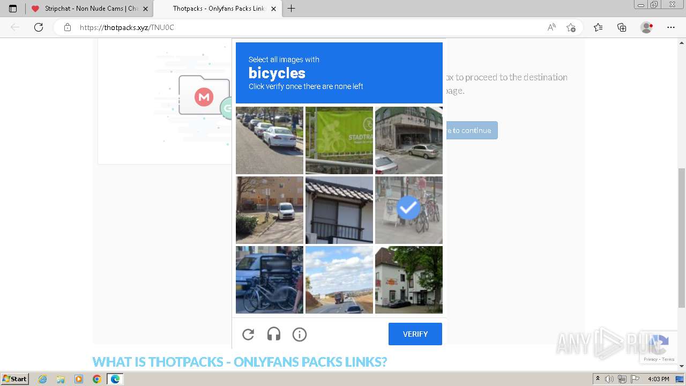Screen dimensions: 686x386
Task: Select the tile with the old building and a silver car
Action: [409, 140]
